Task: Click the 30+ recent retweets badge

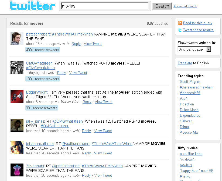Action: (42, 108)
